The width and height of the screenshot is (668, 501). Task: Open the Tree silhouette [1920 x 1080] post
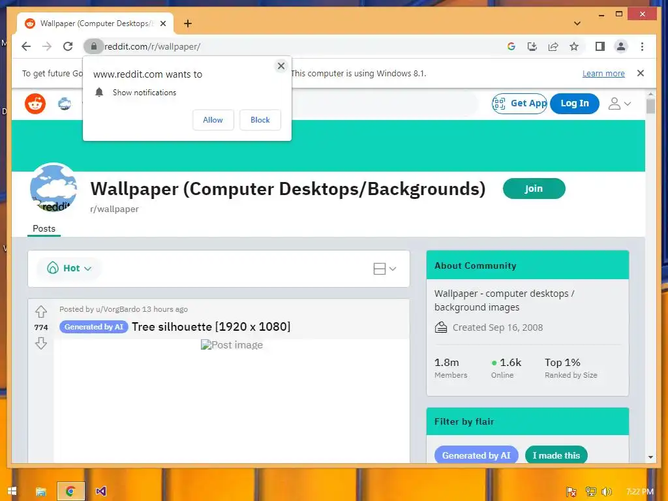coord(211,327)
